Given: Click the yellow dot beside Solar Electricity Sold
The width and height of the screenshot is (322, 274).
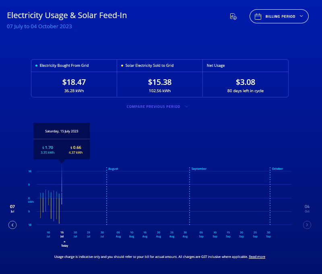Looking at the screenshot, I should (x=122, y=65).
